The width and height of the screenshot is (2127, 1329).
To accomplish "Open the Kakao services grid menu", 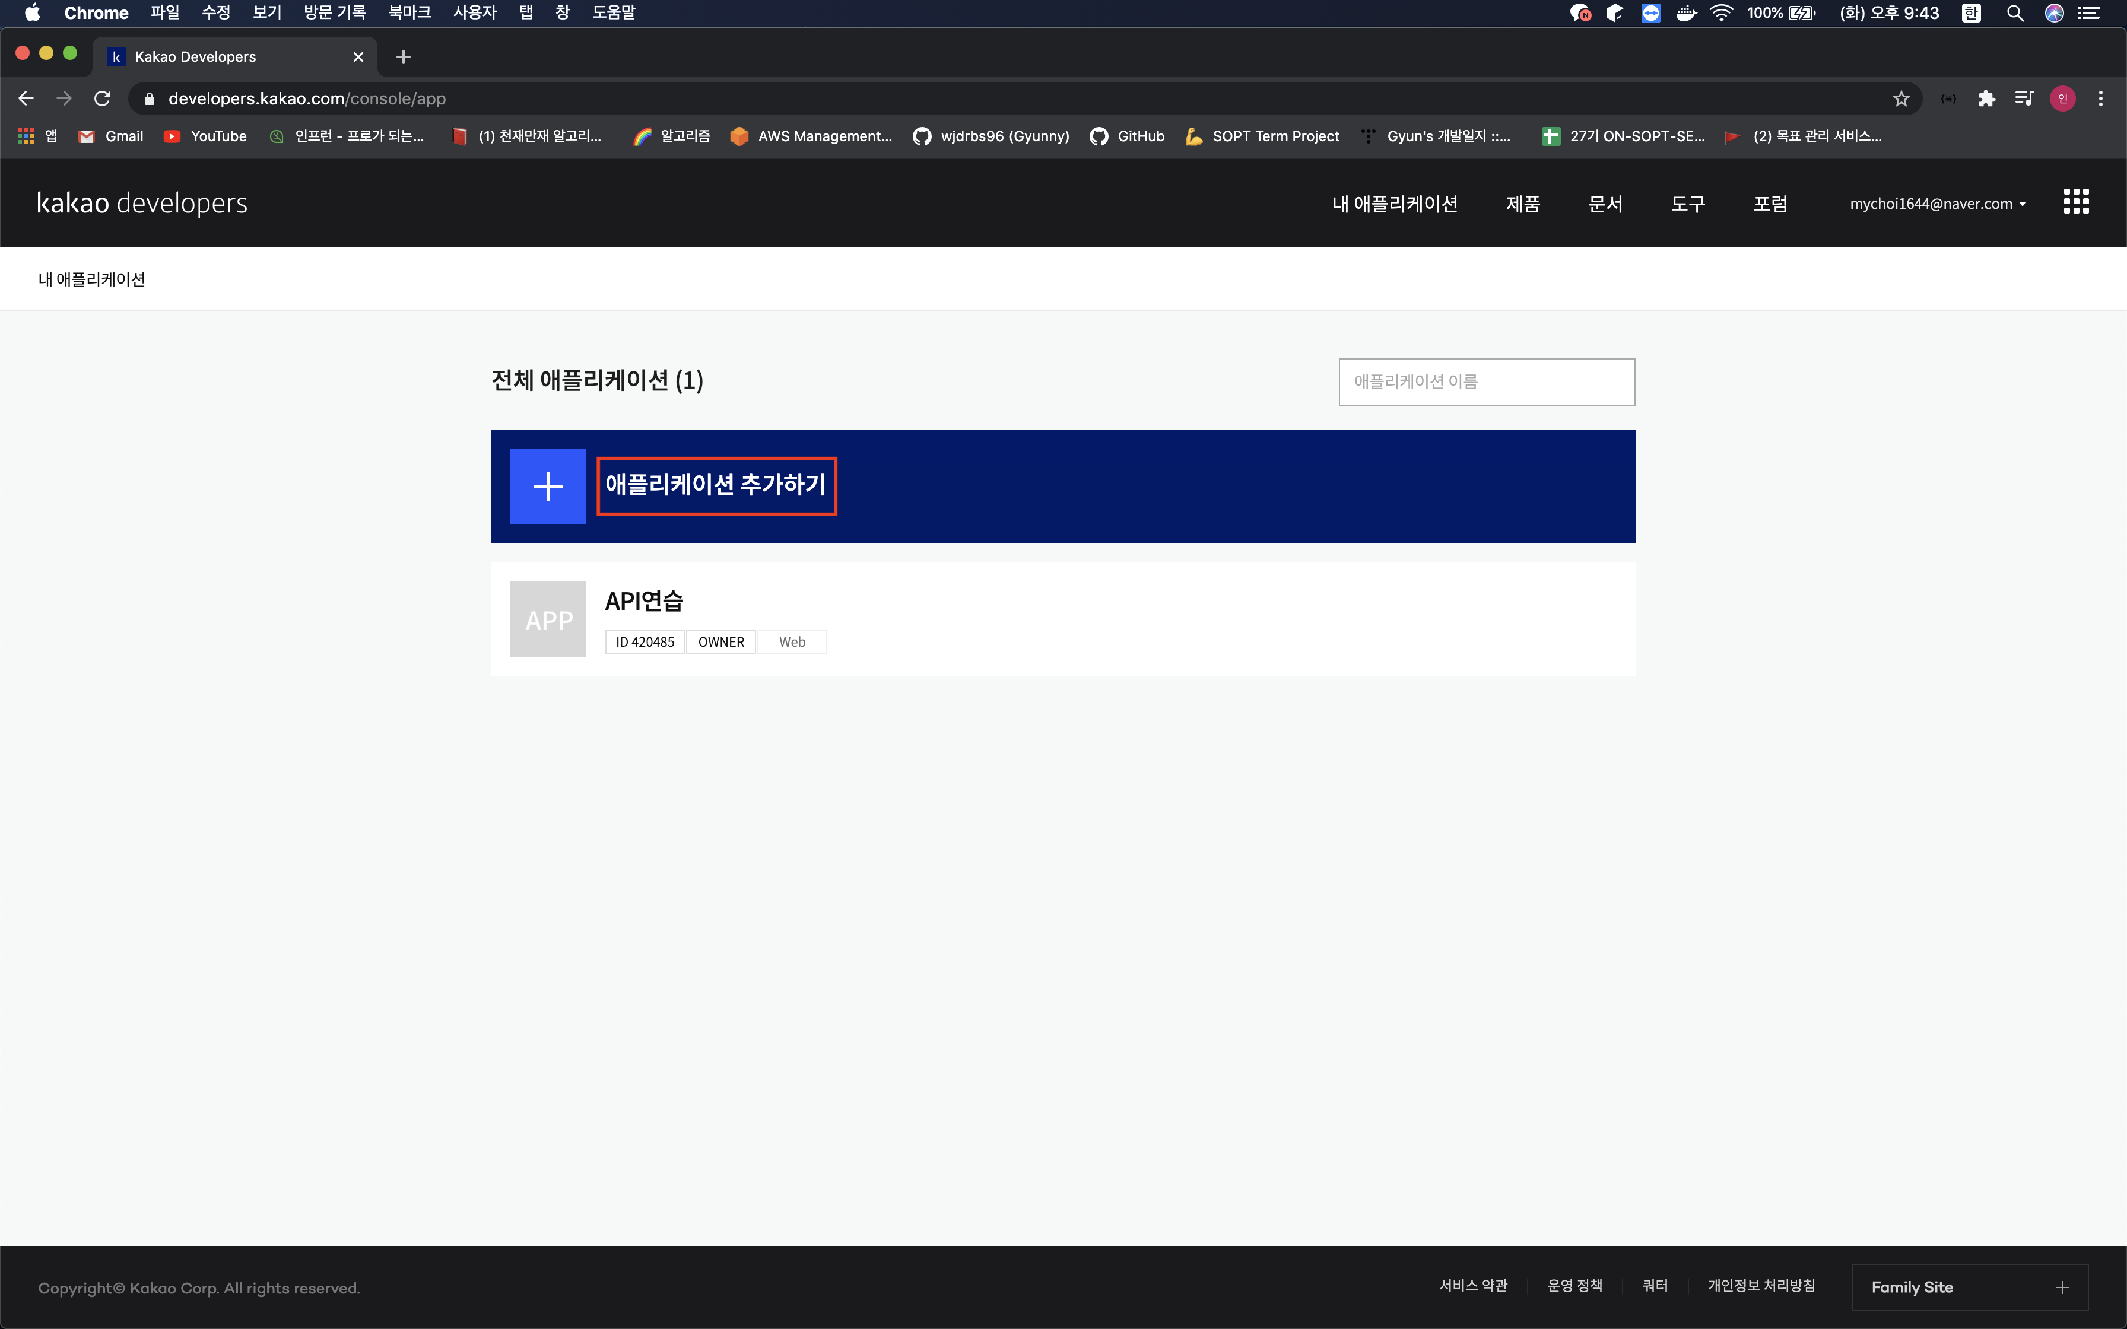I will click(2075, 202).
